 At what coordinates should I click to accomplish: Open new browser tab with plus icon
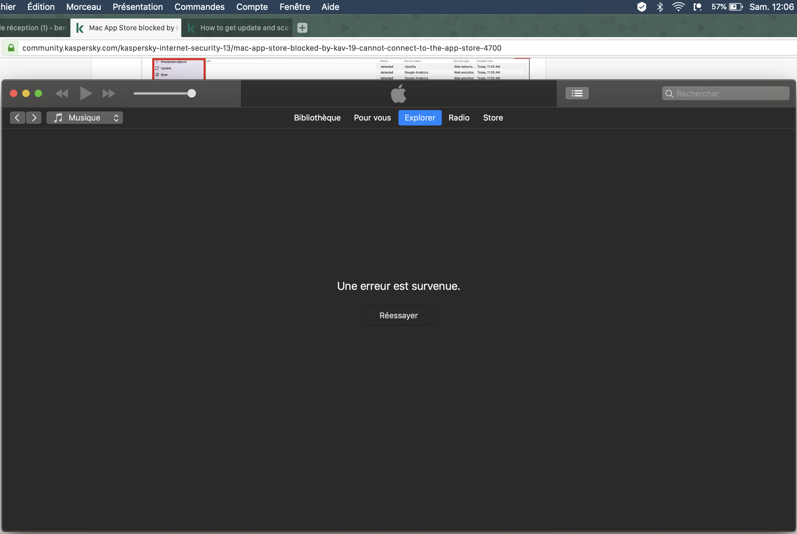coord(302,28)
